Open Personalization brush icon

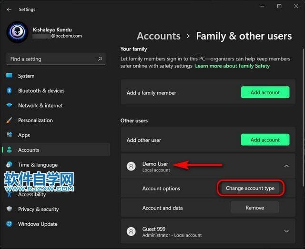10,120
